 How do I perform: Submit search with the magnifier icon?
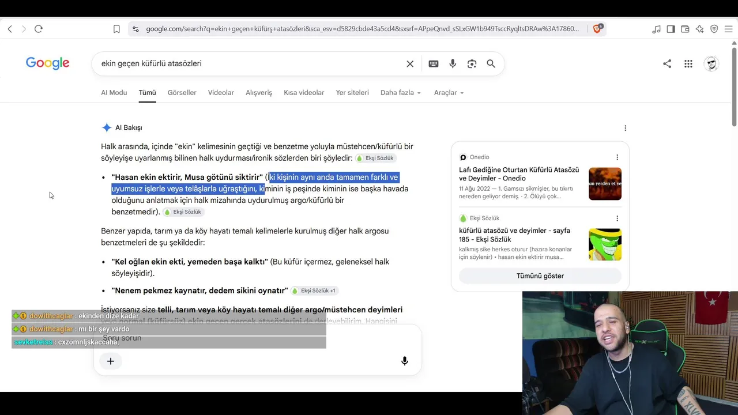pyautogui.click(x=491, y=64)
